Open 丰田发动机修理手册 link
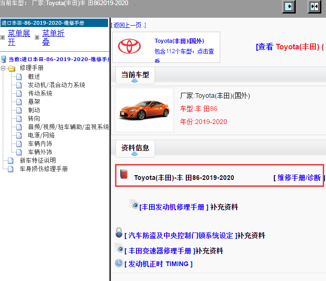This screenshot has height=281, width=326. (174, 207)
